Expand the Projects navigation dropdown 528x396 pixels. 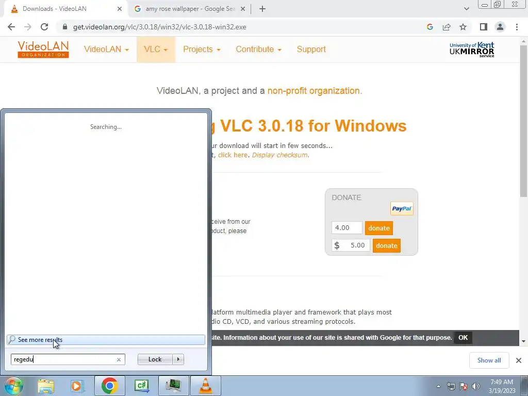pos(202,49)
